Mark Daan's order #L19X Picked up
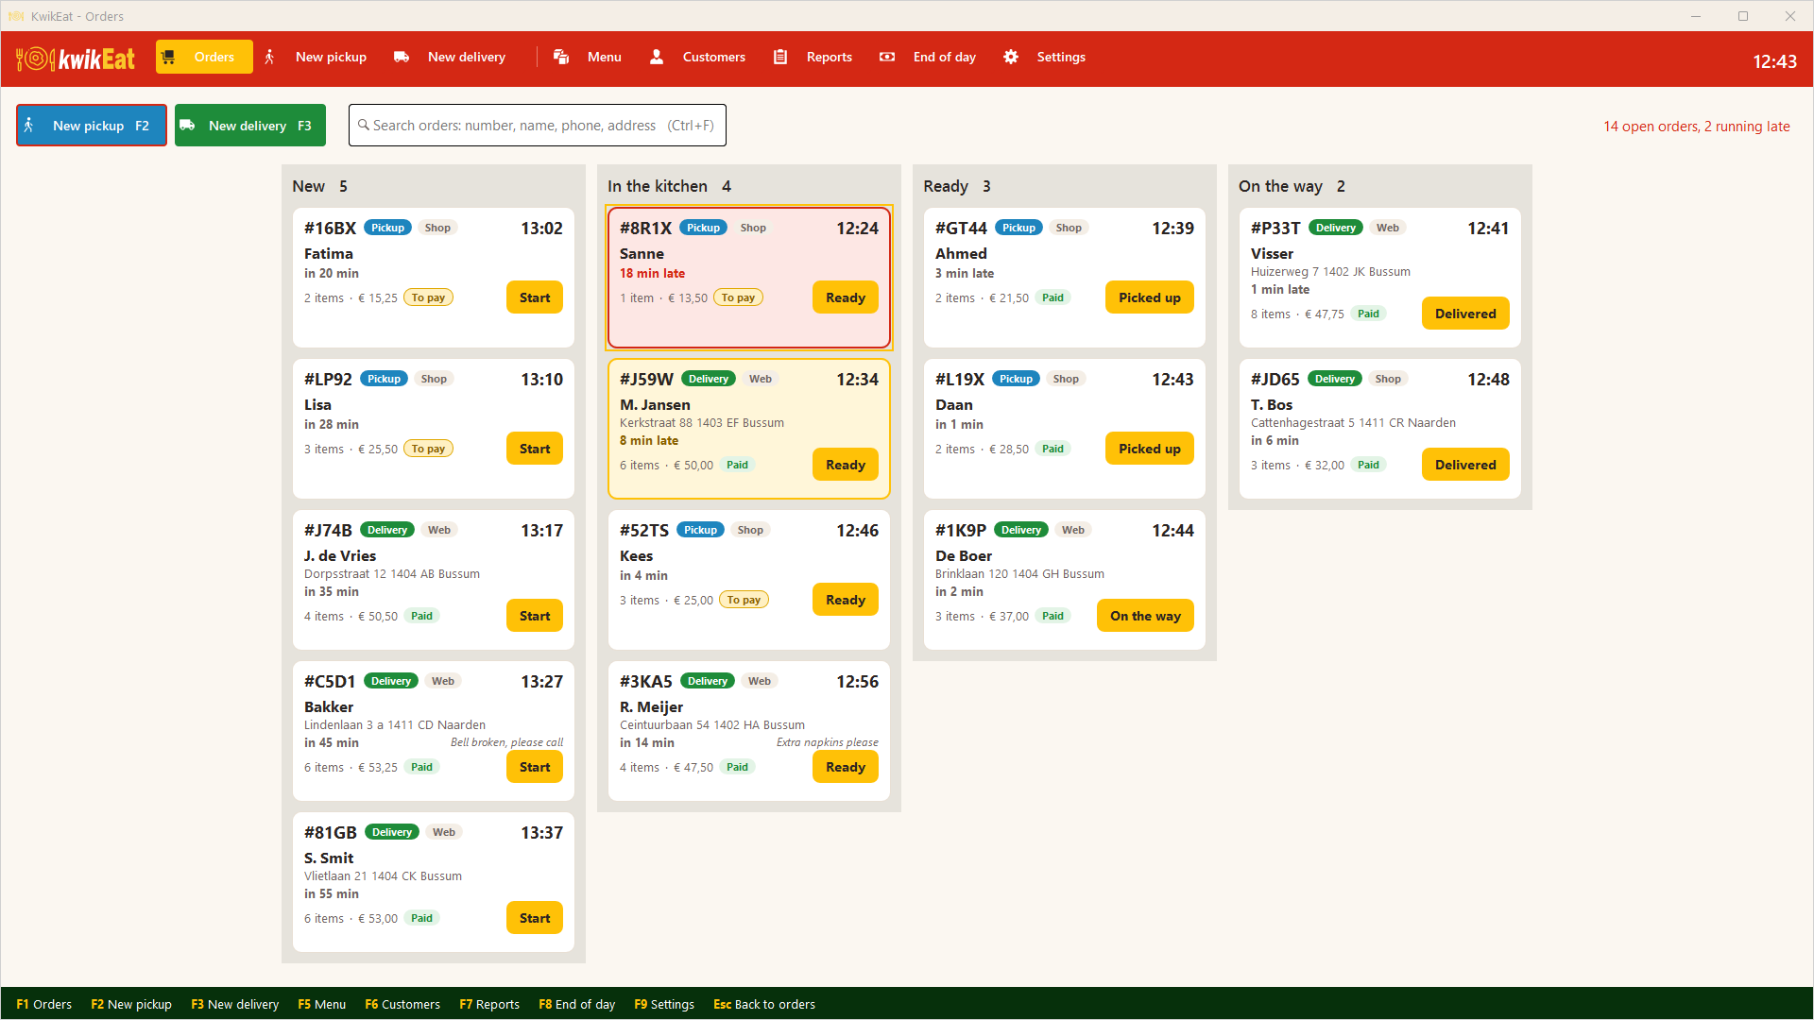This screenshot has height=1020, width=1814. (1150, 449)
